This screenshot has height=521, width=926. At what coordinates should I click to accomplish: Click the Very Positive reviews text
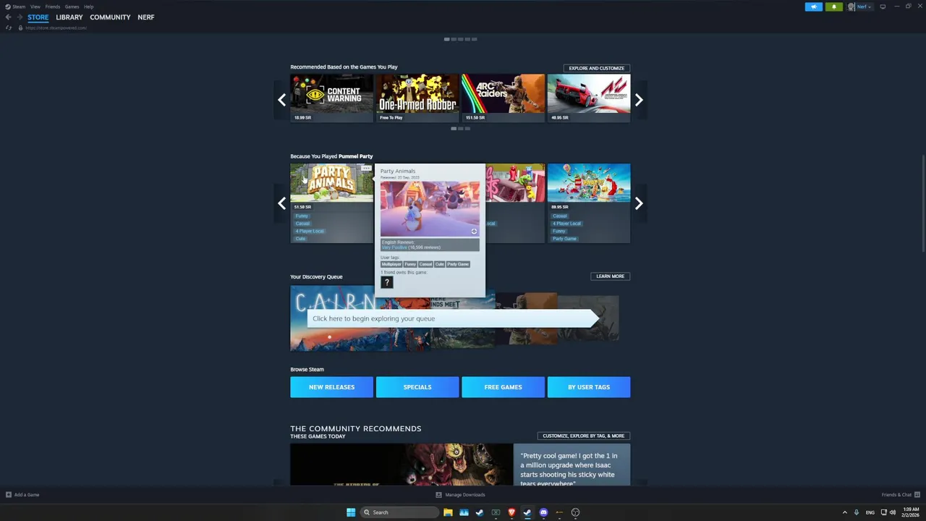(x=394, y=247)
